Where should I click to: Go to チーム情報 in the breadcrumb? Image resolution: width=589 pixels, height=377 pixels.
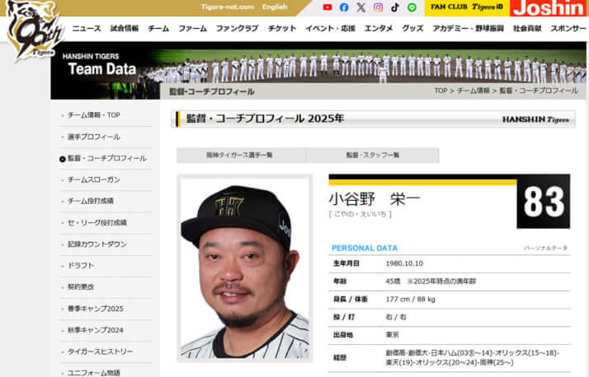pos(474,91)
